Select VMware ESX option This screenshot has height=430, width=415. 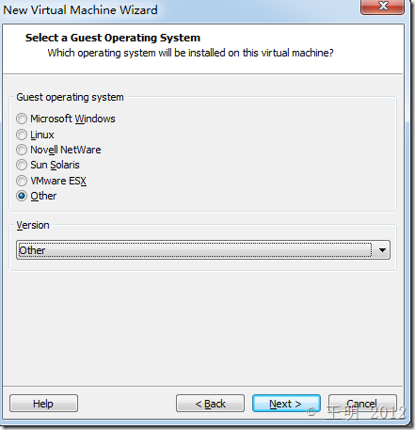(x=22, y=181)
